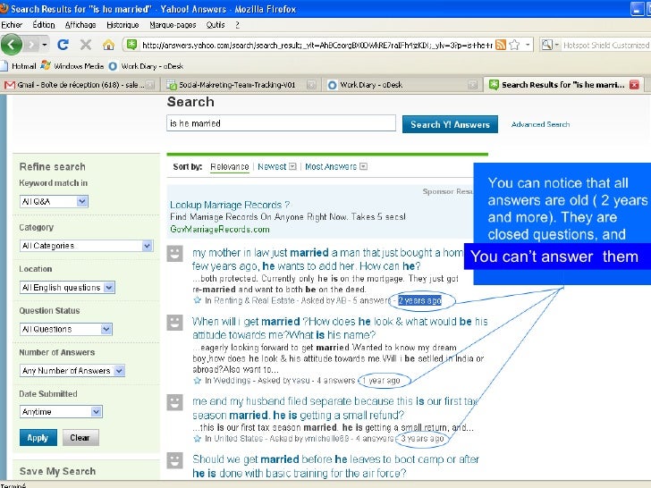Open the Édition menu

click(44, 25)
